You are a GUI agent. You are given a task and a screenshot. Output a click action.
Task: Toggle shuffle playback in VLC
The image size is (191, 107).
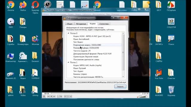(x=71, y=96)
